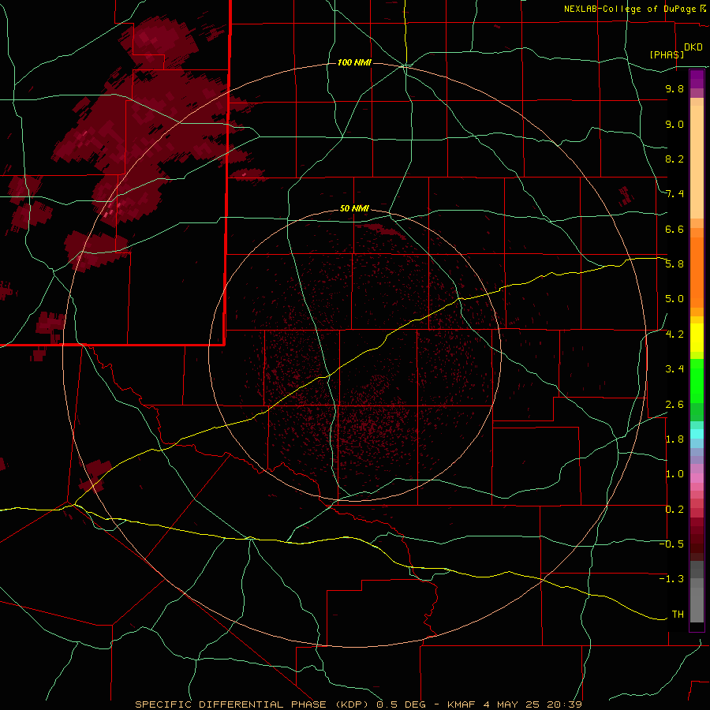Image resolution: width=710 pixels, height=710 pixels.
Task: Click the [PHAS] label near the legend
Action: point(667,54)
